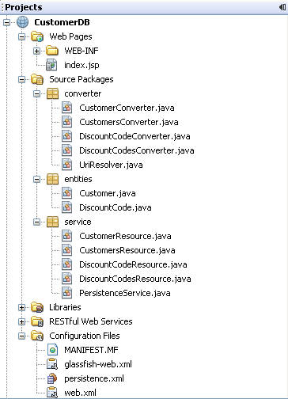Viewport: 288px width, 399px height.
Task: Click the persistence.xml file icon
Action: click(52, 378)
